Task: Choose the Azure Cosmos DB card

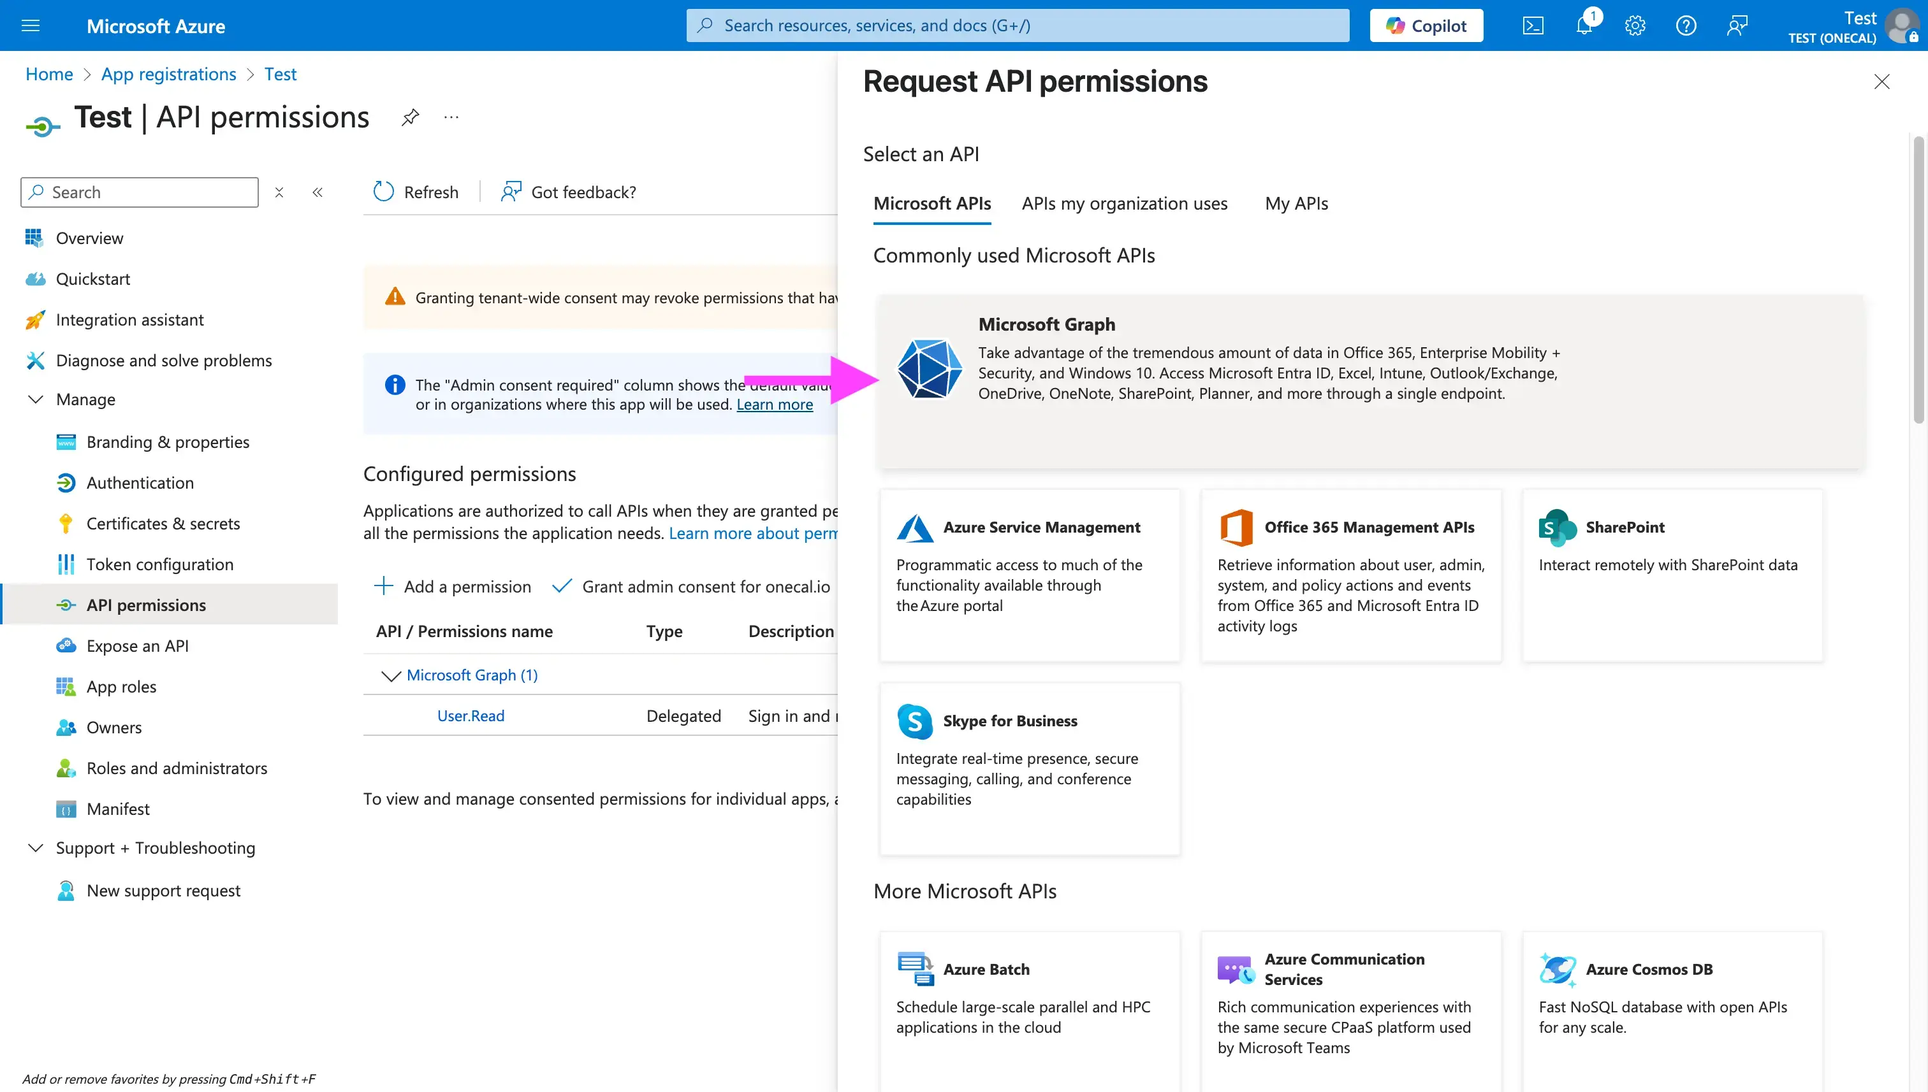Action: click(1672, 1012)
